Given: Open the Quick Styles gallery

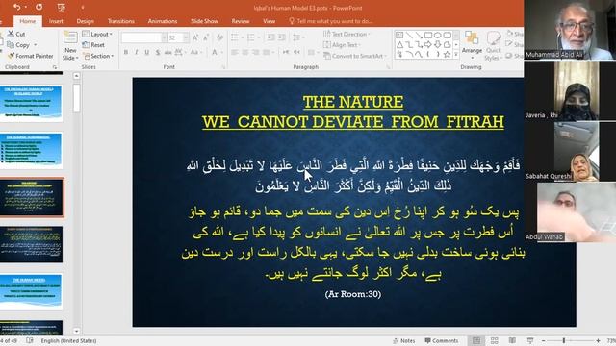Looking at the screenshot, I should [494, 46].
